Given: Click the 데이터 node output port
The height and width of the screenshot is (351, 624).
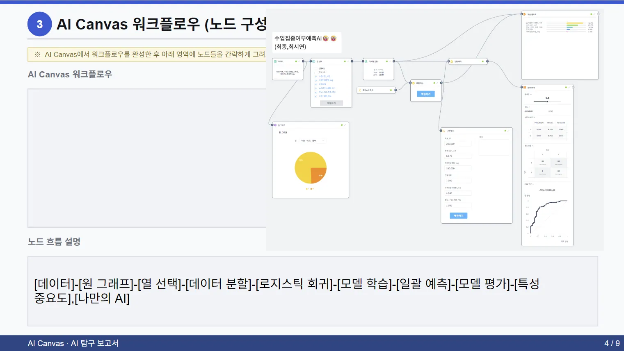Looking at the screenshot, I should pyautogui.click(x=303, y=61).
